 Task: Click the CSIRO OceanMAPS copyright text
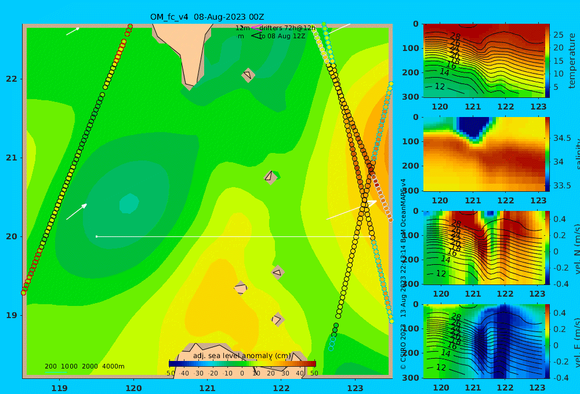point(403,274)
